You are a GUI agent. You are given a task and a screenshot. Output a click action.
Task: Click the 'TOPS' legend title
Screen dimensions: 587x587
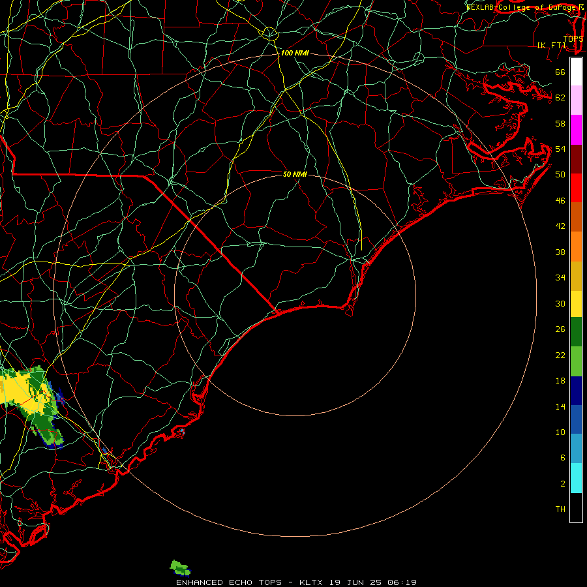(x=573, y=38)
